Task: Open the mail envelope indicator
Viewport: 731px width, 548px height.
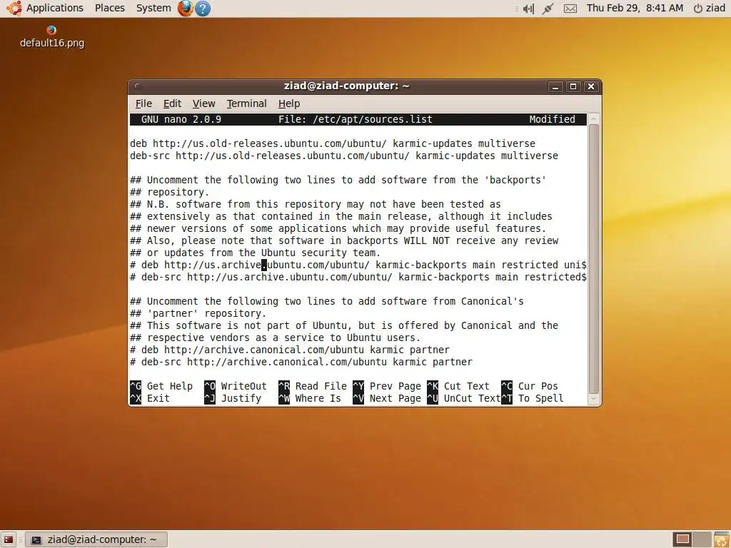Action: coord(570,9)
